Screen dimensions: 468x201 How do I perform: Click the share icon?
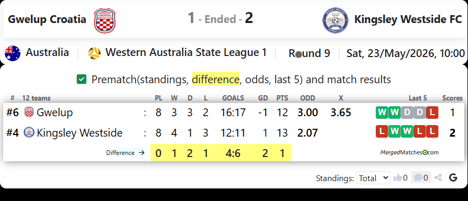[x=438, y=178]
